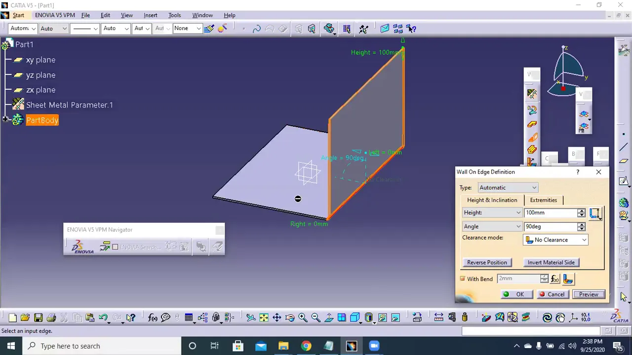
Task: Open the Height parameter type dropdown
Action: (492, 213)
